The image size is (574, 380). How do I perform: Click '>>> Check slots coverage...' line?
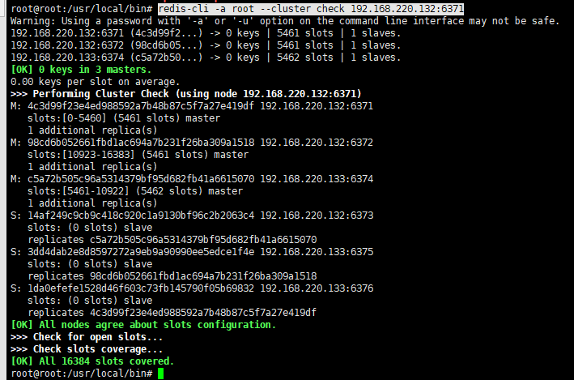point(87,349)
